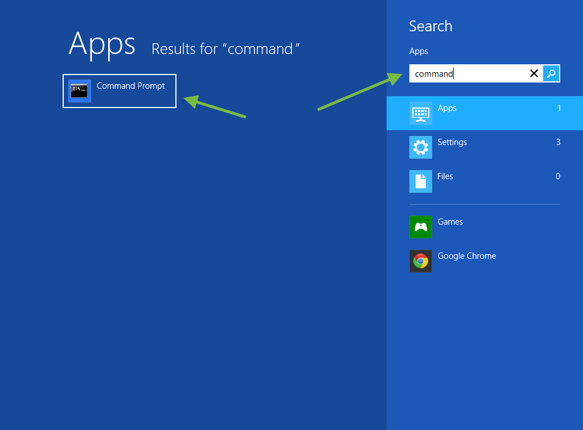Click the Files result count 0
Viewport: 583px width, 430px height.
tap(558, 176)
